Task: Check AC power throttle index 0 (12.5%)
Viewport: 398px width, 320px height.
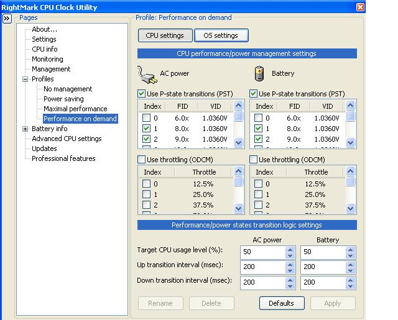Action: pos(147,183)
